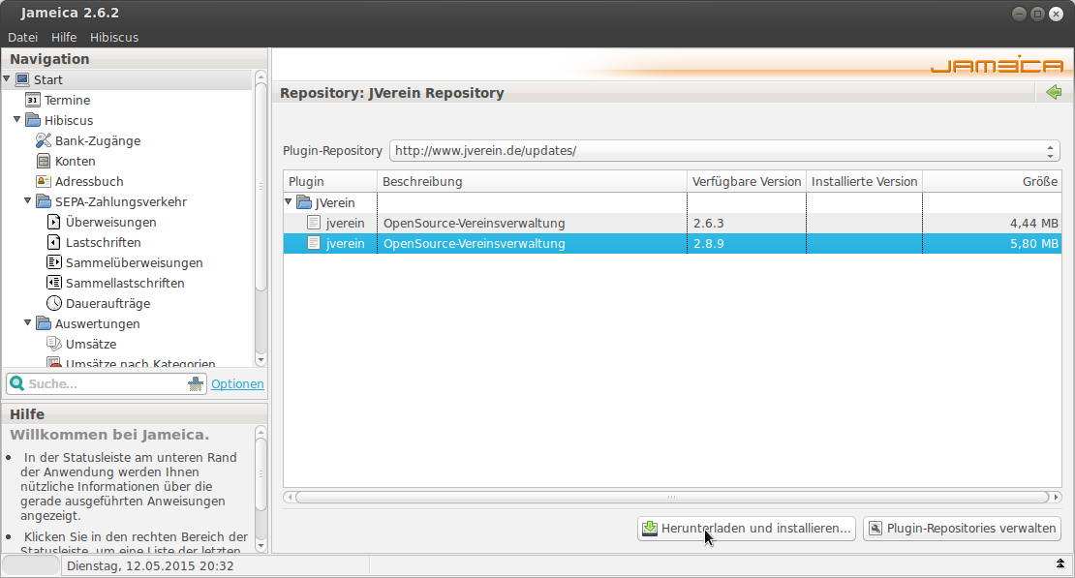The image size is (1075, 578).
Task: Click the SEPA-Zahlungsverkehr folder icon
Action: point(44,201)
